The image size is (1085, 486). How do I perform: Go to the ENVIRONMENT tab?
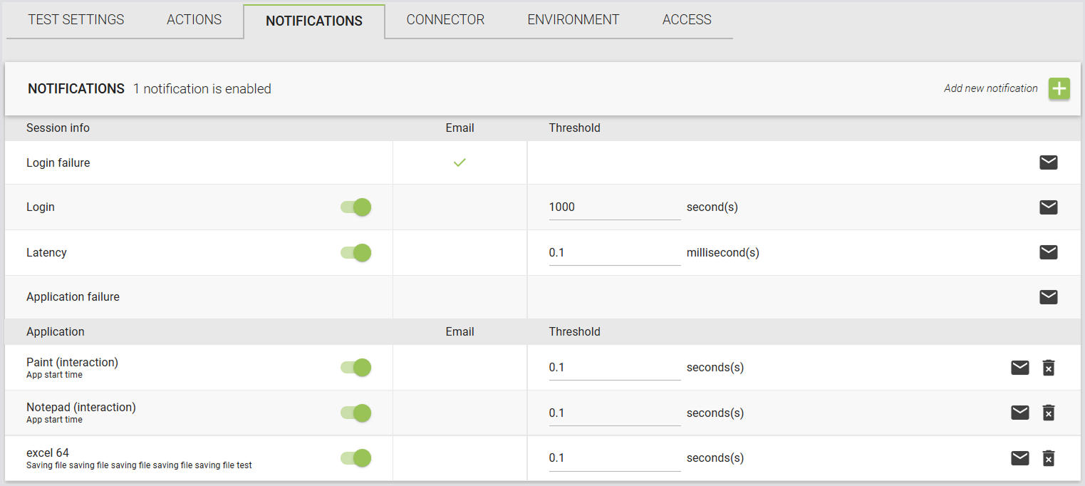pos(573,20)
